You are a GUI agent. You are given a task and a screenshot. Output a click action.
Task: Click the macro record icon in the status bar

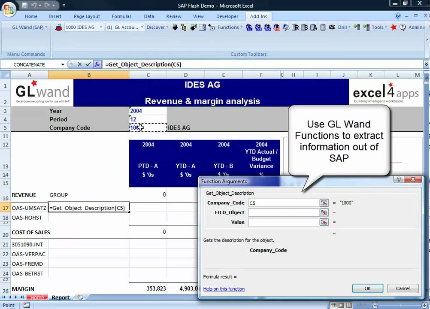[27, 305]
